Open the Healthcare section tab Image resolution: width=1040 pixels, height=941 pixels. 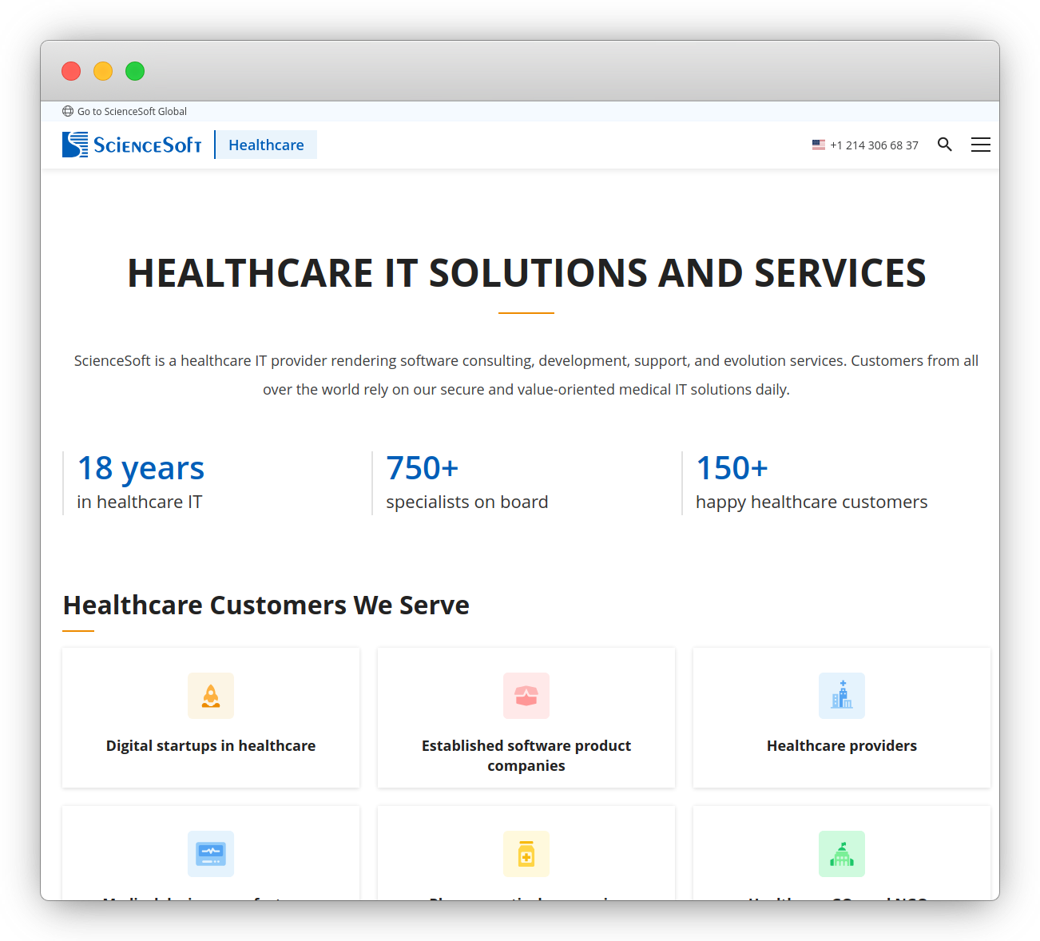click(x=266, y=145)
